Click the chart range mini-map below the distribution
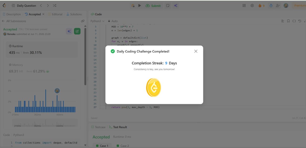The height and width of the screenshot is (148, 306). pos(45,123)
